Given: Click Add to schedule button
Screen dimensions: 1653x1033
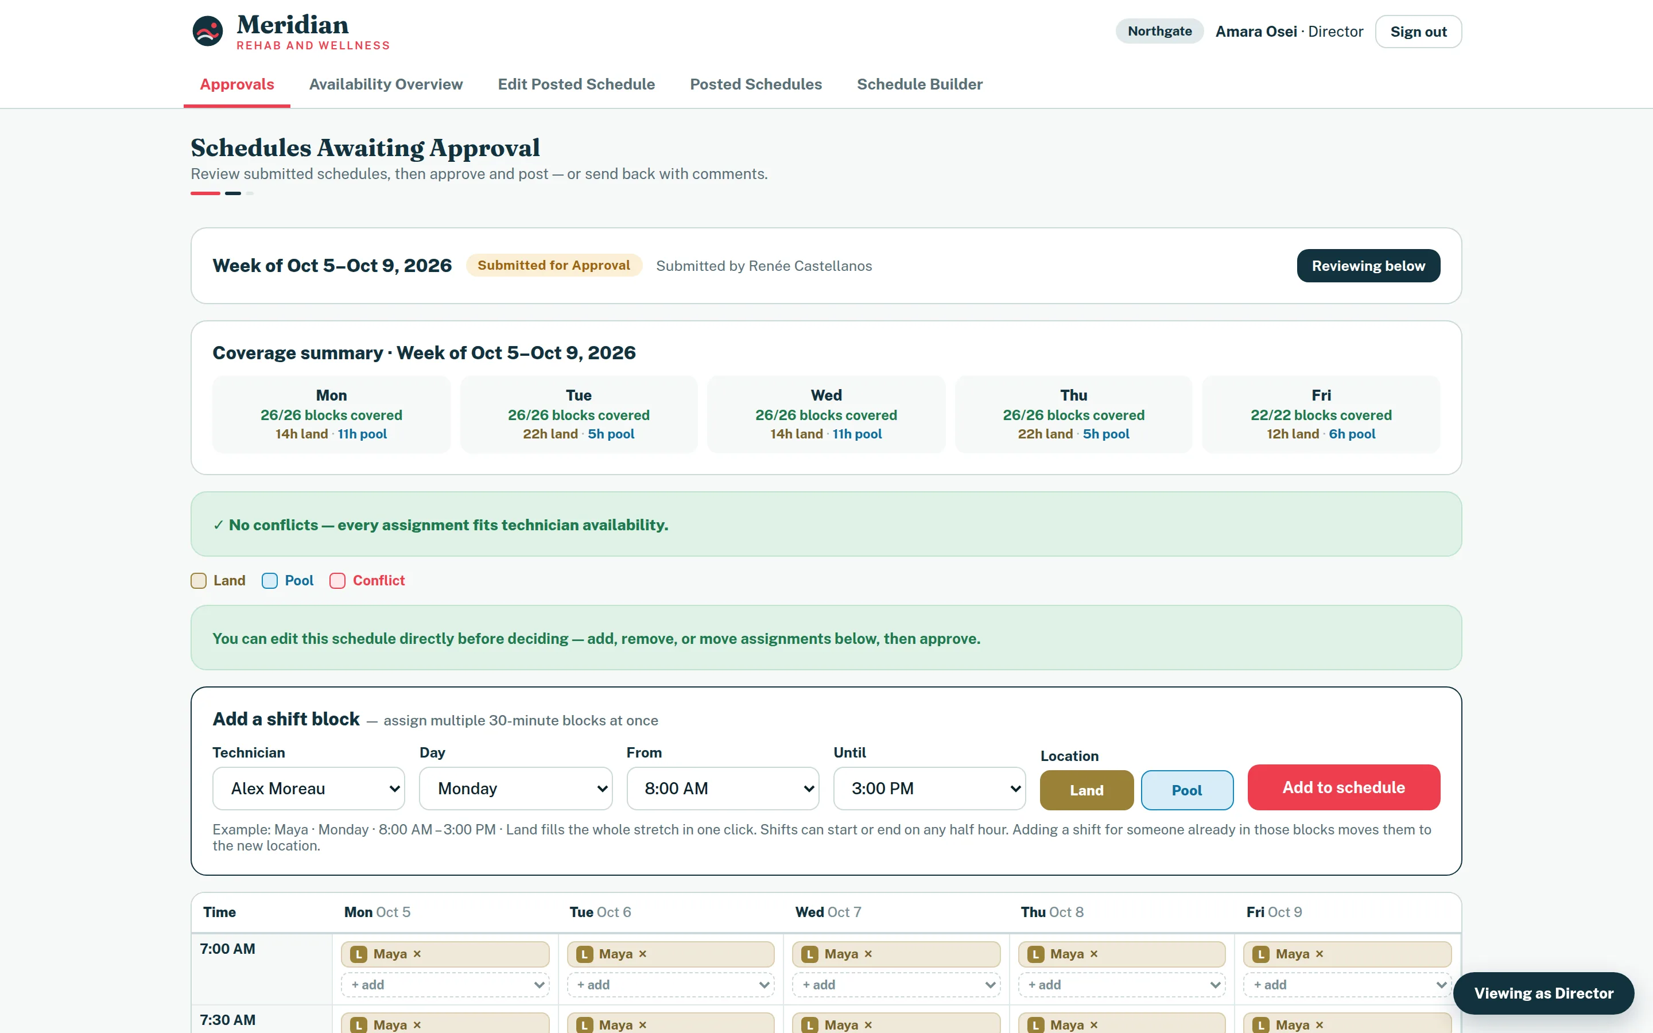Looking at the screenshot, I should click(1344, 787).
